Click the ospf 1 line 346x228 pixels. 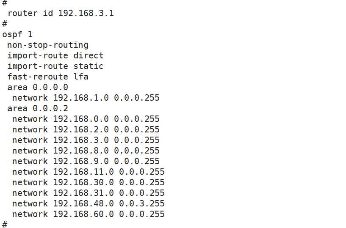(x=17, y=34)
